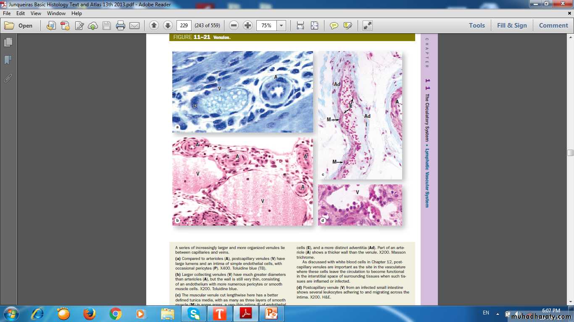Open the page thumbnails panel in sidebar

click(x=8, y=42)
